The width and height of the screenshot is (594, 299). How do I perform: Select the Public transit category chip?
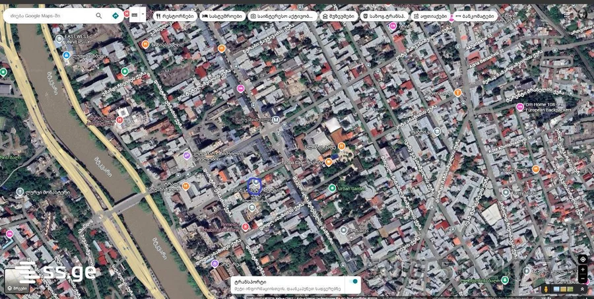point(385,16)
